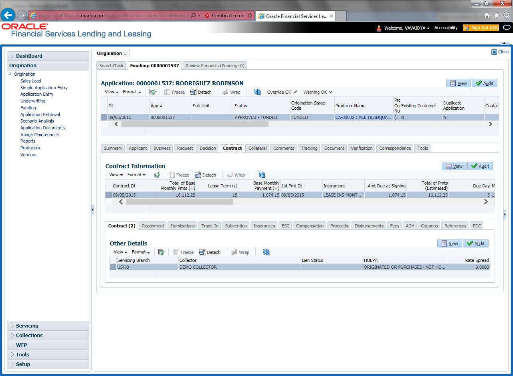Click the right edge splitter arrow
This screenshot has width=513, height=376.
[x=505, y=215]
